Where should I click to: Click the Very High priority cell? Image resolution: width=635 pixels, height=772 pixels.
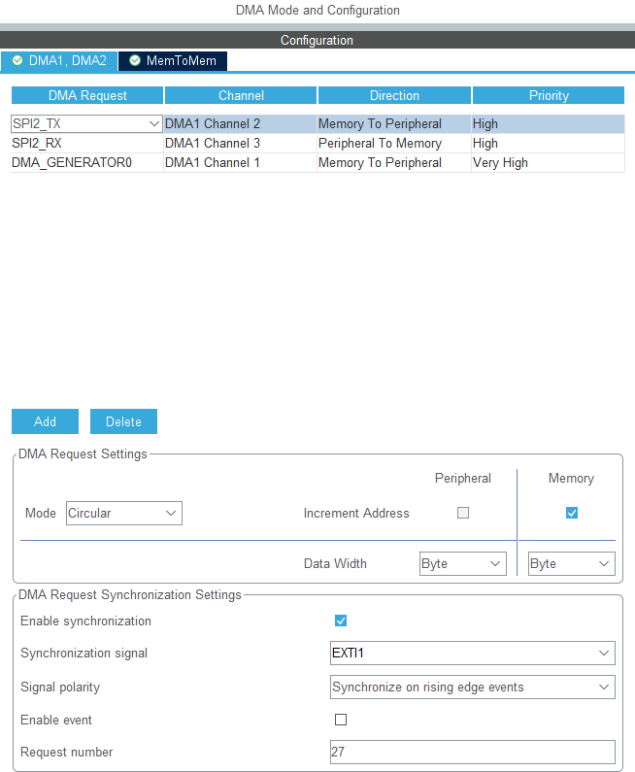tap(548, 163)
